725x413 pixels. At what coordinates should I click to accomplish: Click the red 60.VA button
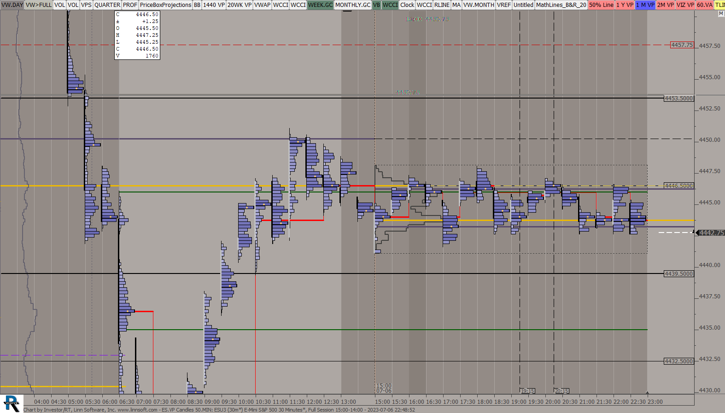click(x=705, y=5)
